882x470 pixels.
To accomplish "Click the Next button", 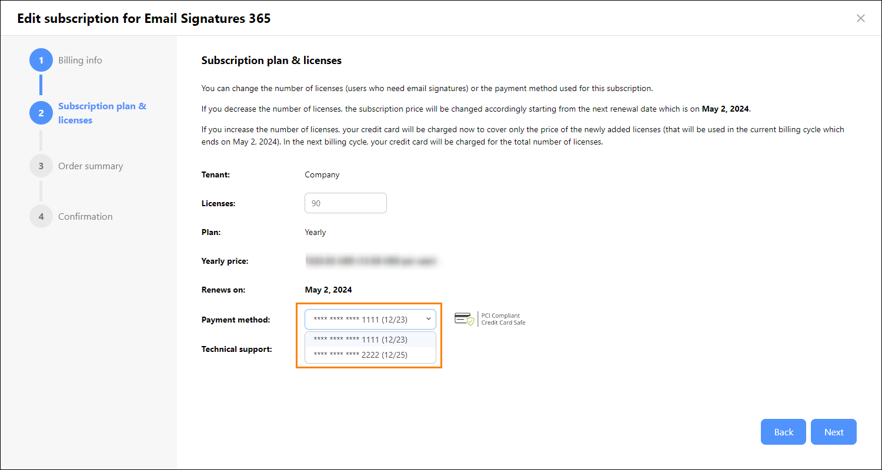I will point(834,432).
